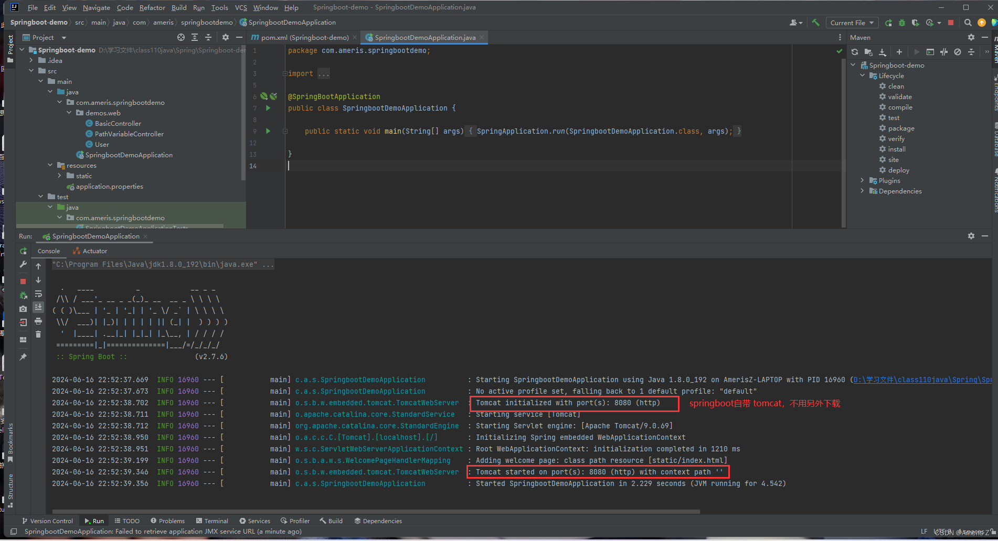Click Generate Sources and Update Folders icon in Maven

pos(868,52)
